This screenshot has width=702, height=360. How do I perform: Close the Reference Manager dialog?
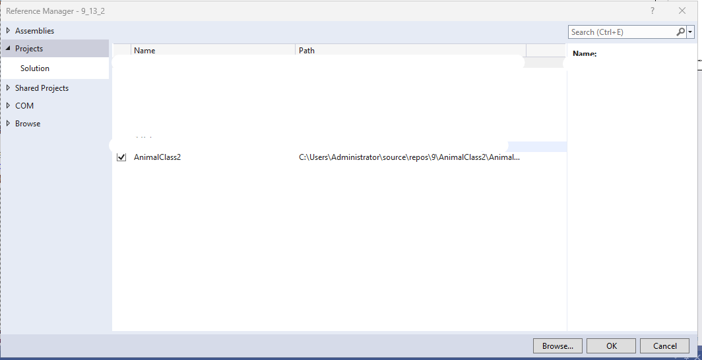[x=682, y=11]
